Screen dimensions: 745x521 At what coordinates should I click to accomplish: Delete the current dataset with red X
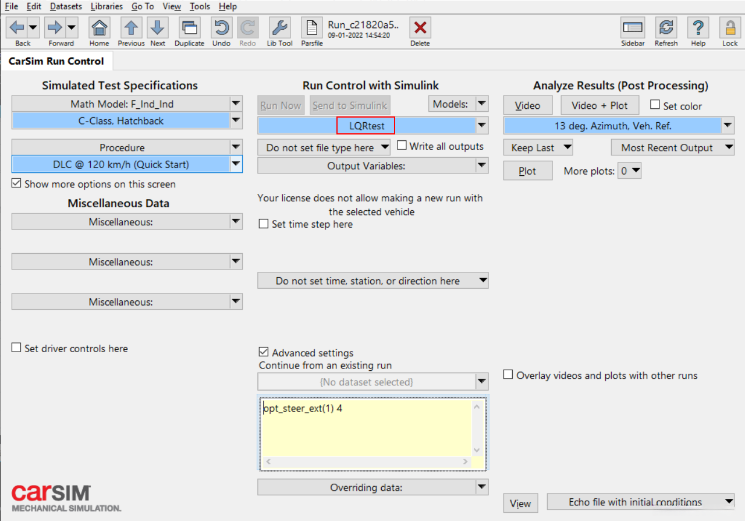420,27
